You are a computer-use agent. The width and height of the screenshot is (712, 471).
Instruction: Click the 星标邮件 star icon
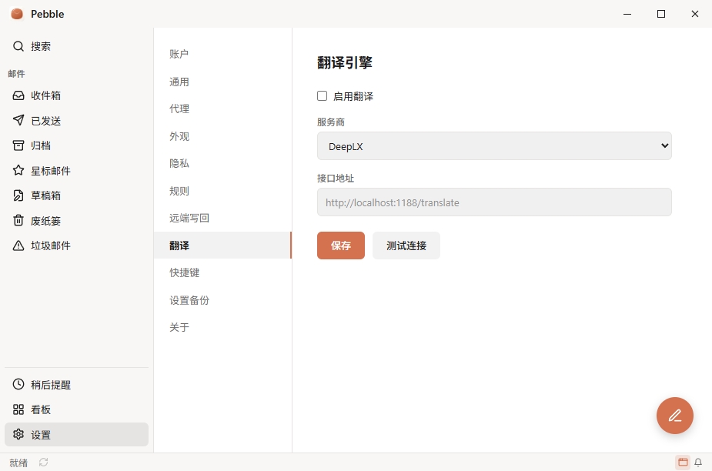point(18,170)
